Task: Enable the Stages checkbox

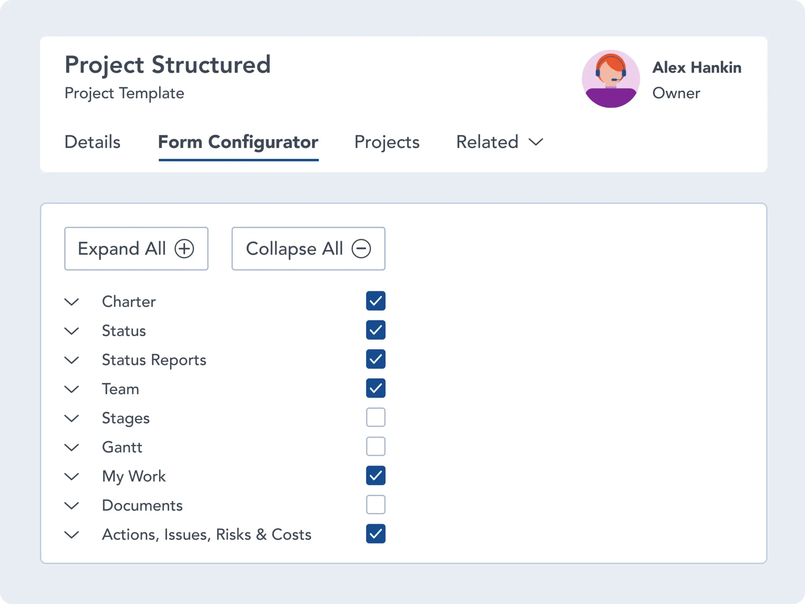Action: point(375,417)
